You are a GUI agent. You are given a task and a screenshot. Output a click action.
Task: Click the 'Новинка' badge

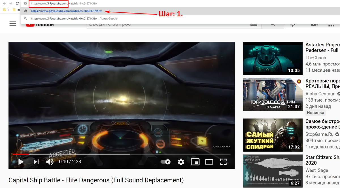coord(315,113)
